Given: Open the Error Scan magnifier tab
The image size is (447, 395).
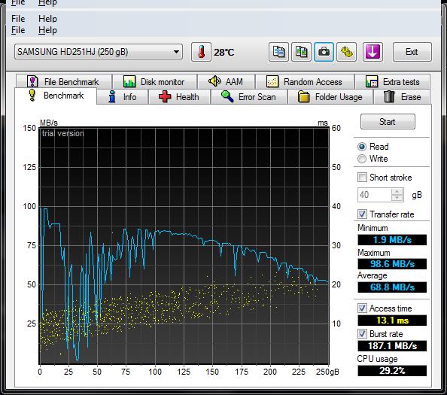Looking at the screenshot, I should coord(249,97).
